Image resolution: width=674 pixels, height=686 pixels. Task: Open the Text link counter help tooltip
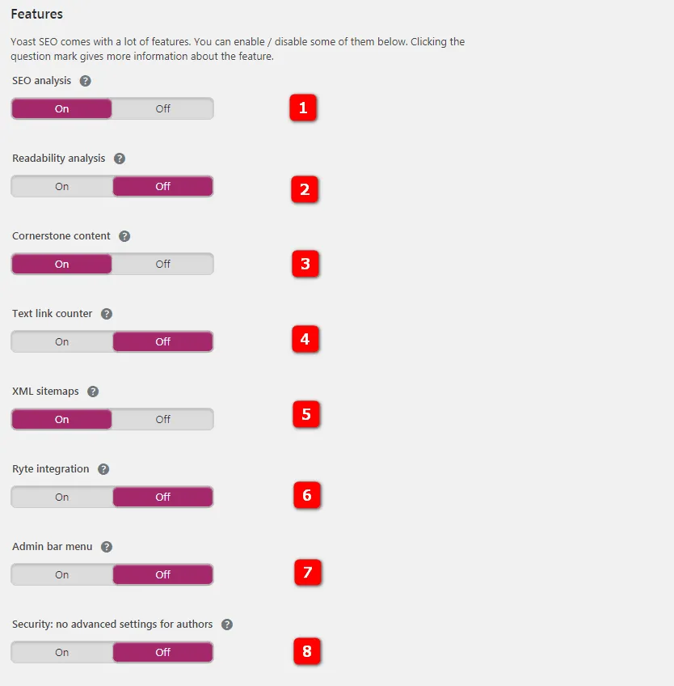tap(106, 313)
